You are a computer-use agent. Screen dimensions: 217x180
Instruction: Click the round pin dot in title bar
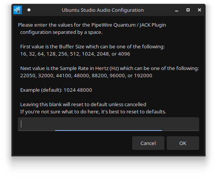(29, 10)
